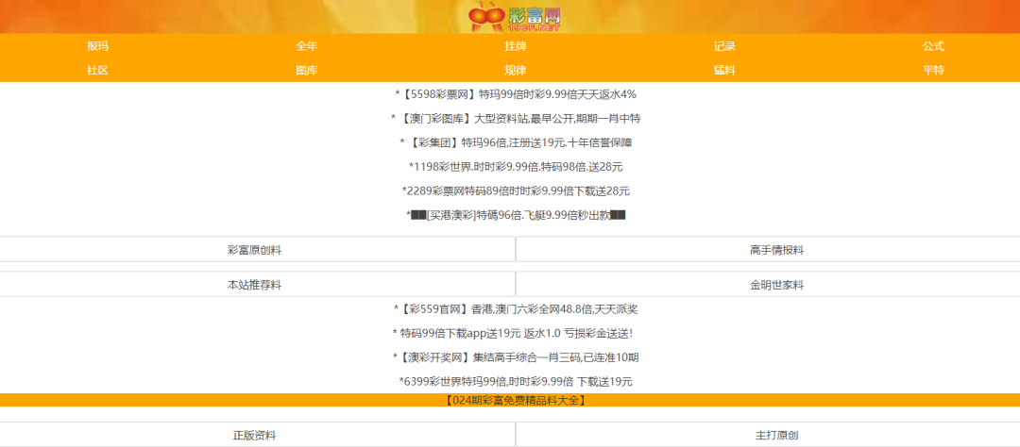The height and width of the screenshot is (447, 1020).
Task: Select the 规律 navigation item
Action: (516, 70)
